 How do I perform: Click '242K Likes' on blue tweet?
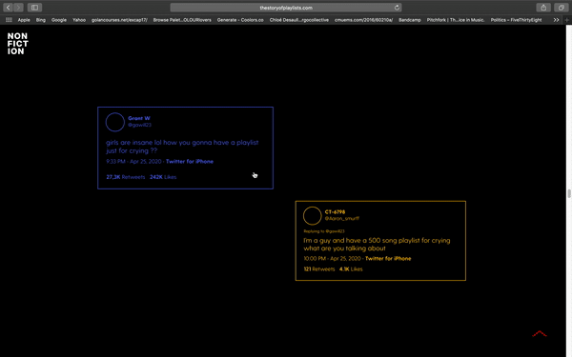coord(163,177)
